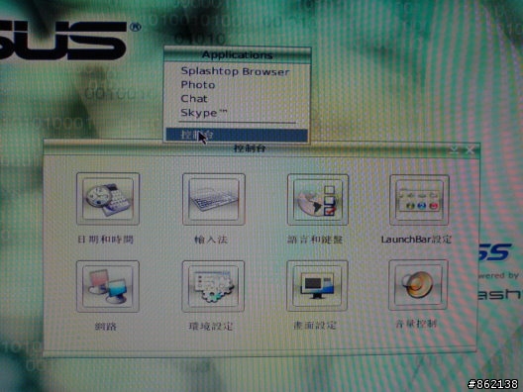Open the 音量控制 volume control speaker icon
Image resolution: width=523 pixels, height=392 pixels.
point(418,285)
